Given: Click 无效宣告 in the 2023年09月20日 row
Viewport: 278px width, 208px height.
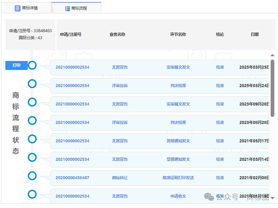Looking at the screenshot, I should (120, 104).
